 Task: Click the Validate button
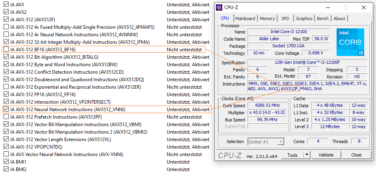326,155
